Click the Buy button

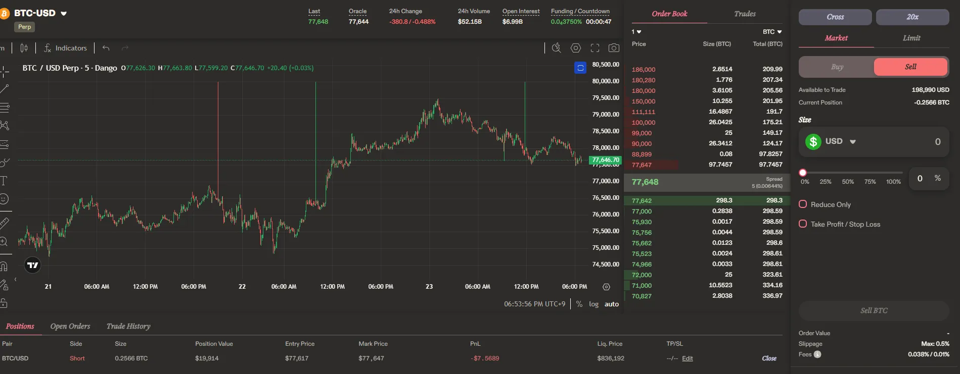pyautogui.click(x=837, y=67)
